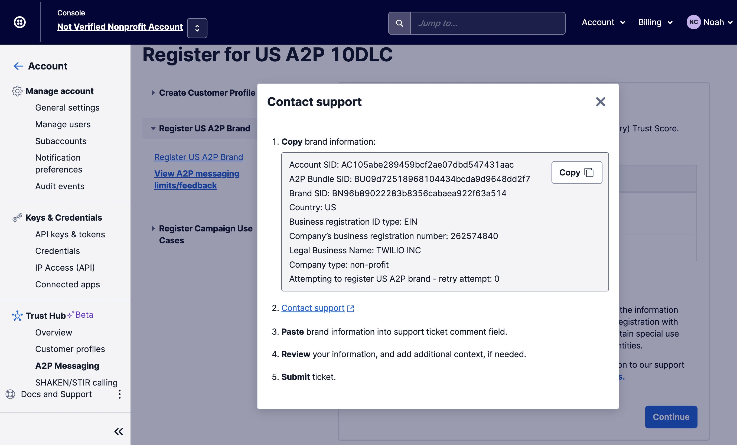Click the Manage account gear icon
The width and height of the screenshot is (737, 445).
17,91
